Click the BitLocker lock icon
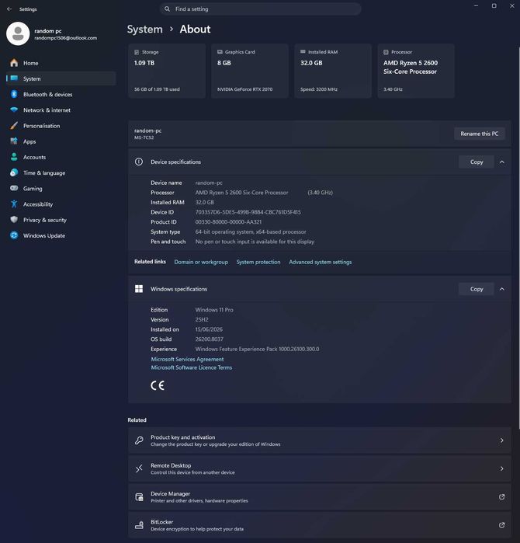Viewport: 520px width, 543px height. point(139,525)
